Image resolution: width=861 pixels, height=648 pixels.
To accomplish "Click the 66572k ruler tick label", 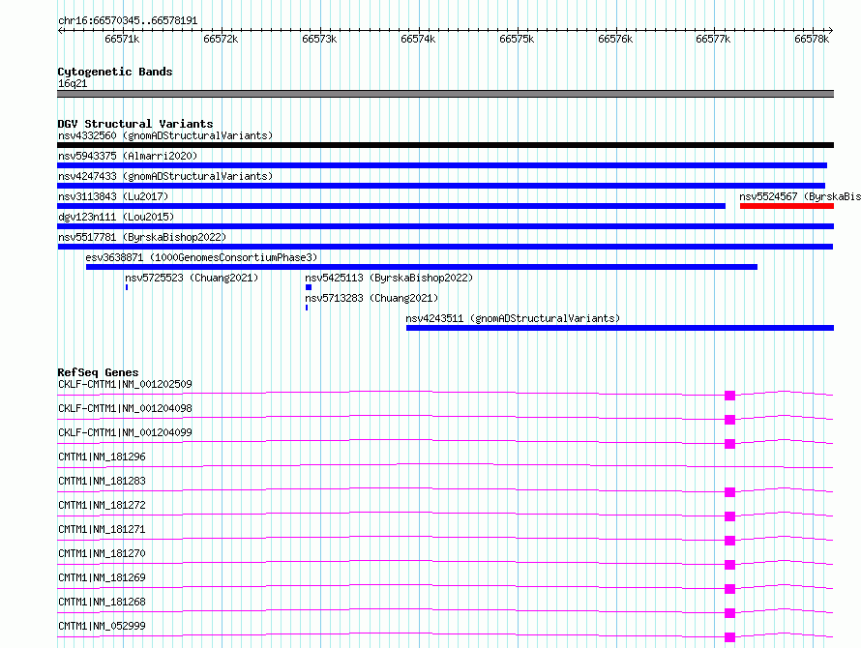I will click(221, 39).
